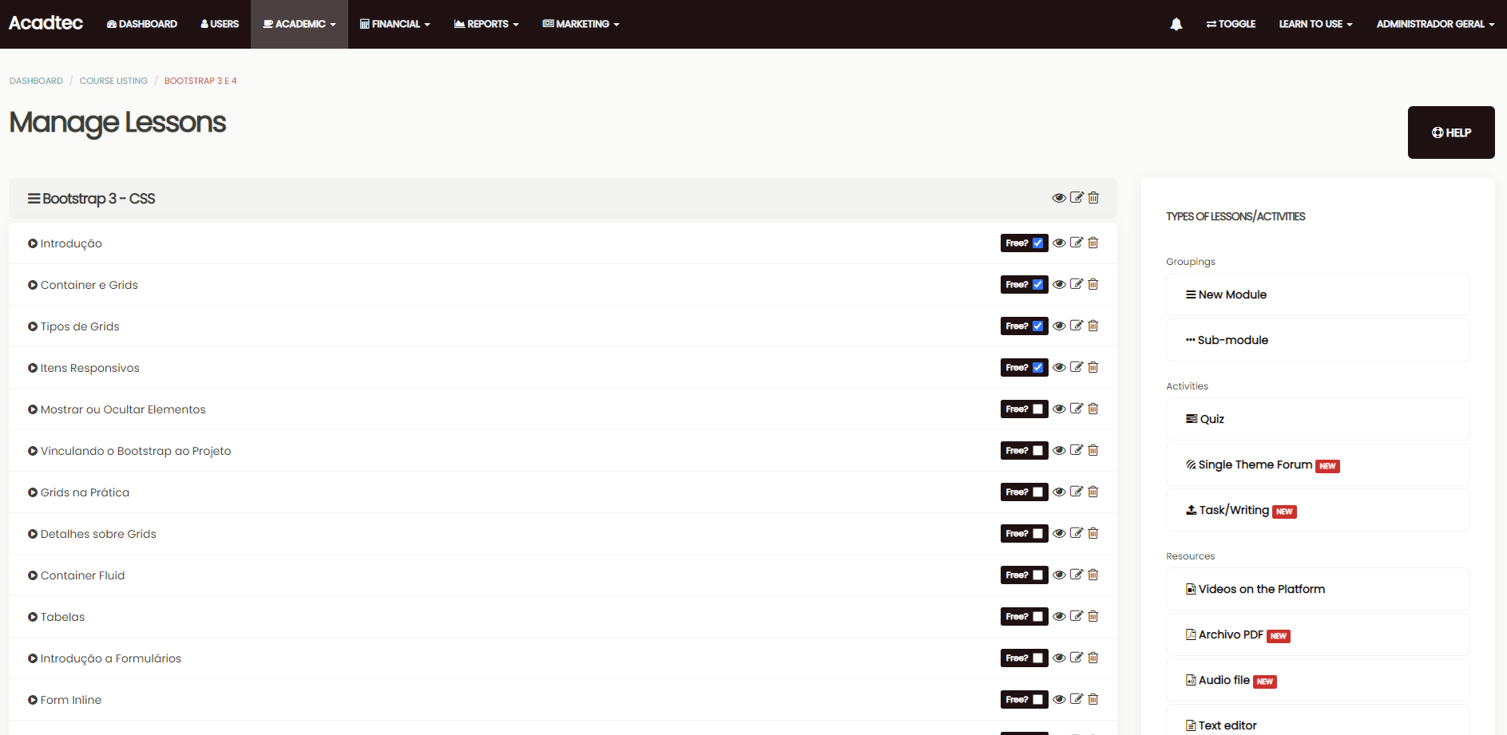Mark Grids na Prática as free
Image resolution: width=1507 pixels, height=735 pixels.
[x=1037, y=492]
